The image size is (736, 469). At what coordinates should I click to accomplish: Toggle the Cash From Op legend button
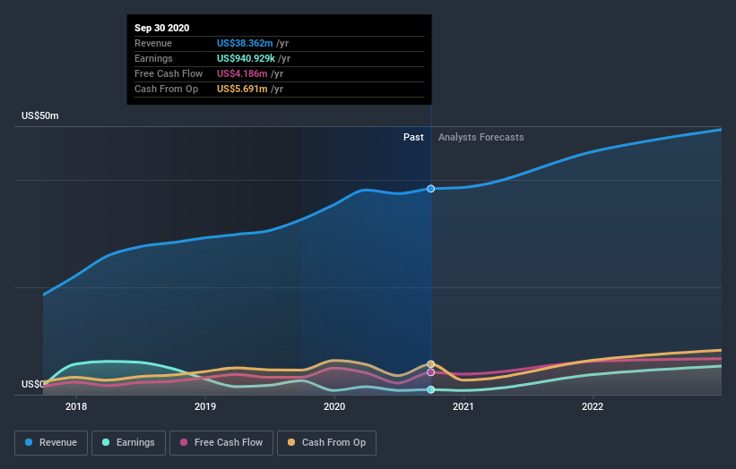326,443
